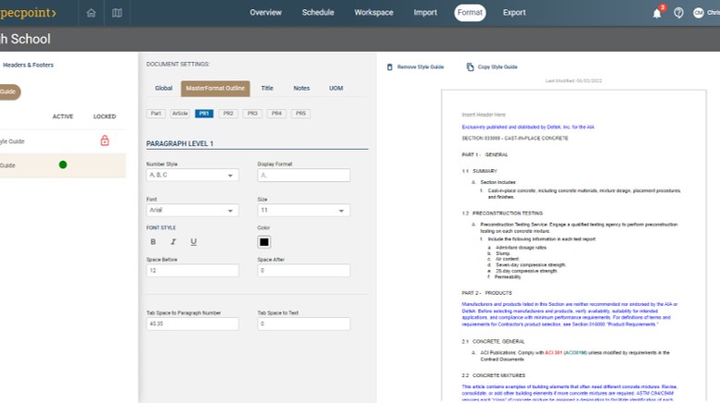This screenshot has height=403, width=720.
Task: Select the PR2 paragraph level toggle
Action: [x=228, y=114]
